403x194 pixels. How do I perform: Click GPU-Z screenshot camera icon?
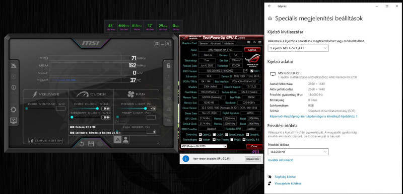[x=248, y=42]
